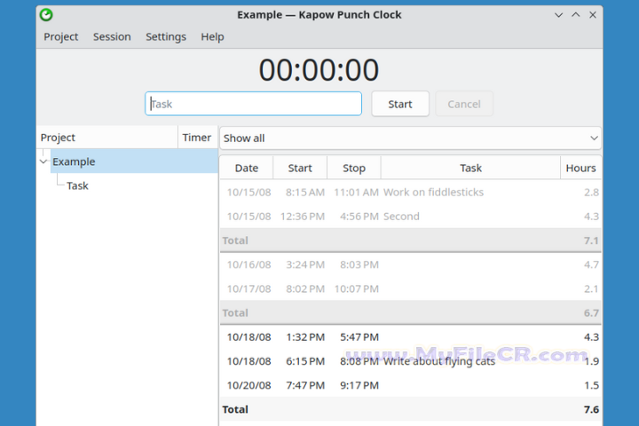The image size is (639, 426).
Task: Select the Example project
Action: [134, 162]
